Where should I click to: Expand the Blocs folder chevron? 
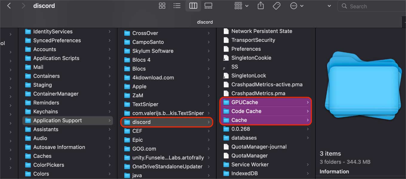click(209, 69)
